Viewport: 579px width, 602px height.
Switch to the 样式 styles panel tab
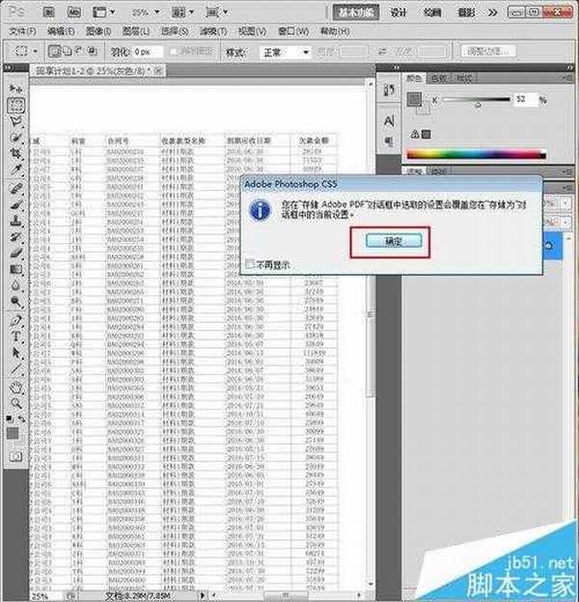click(464, 78)
